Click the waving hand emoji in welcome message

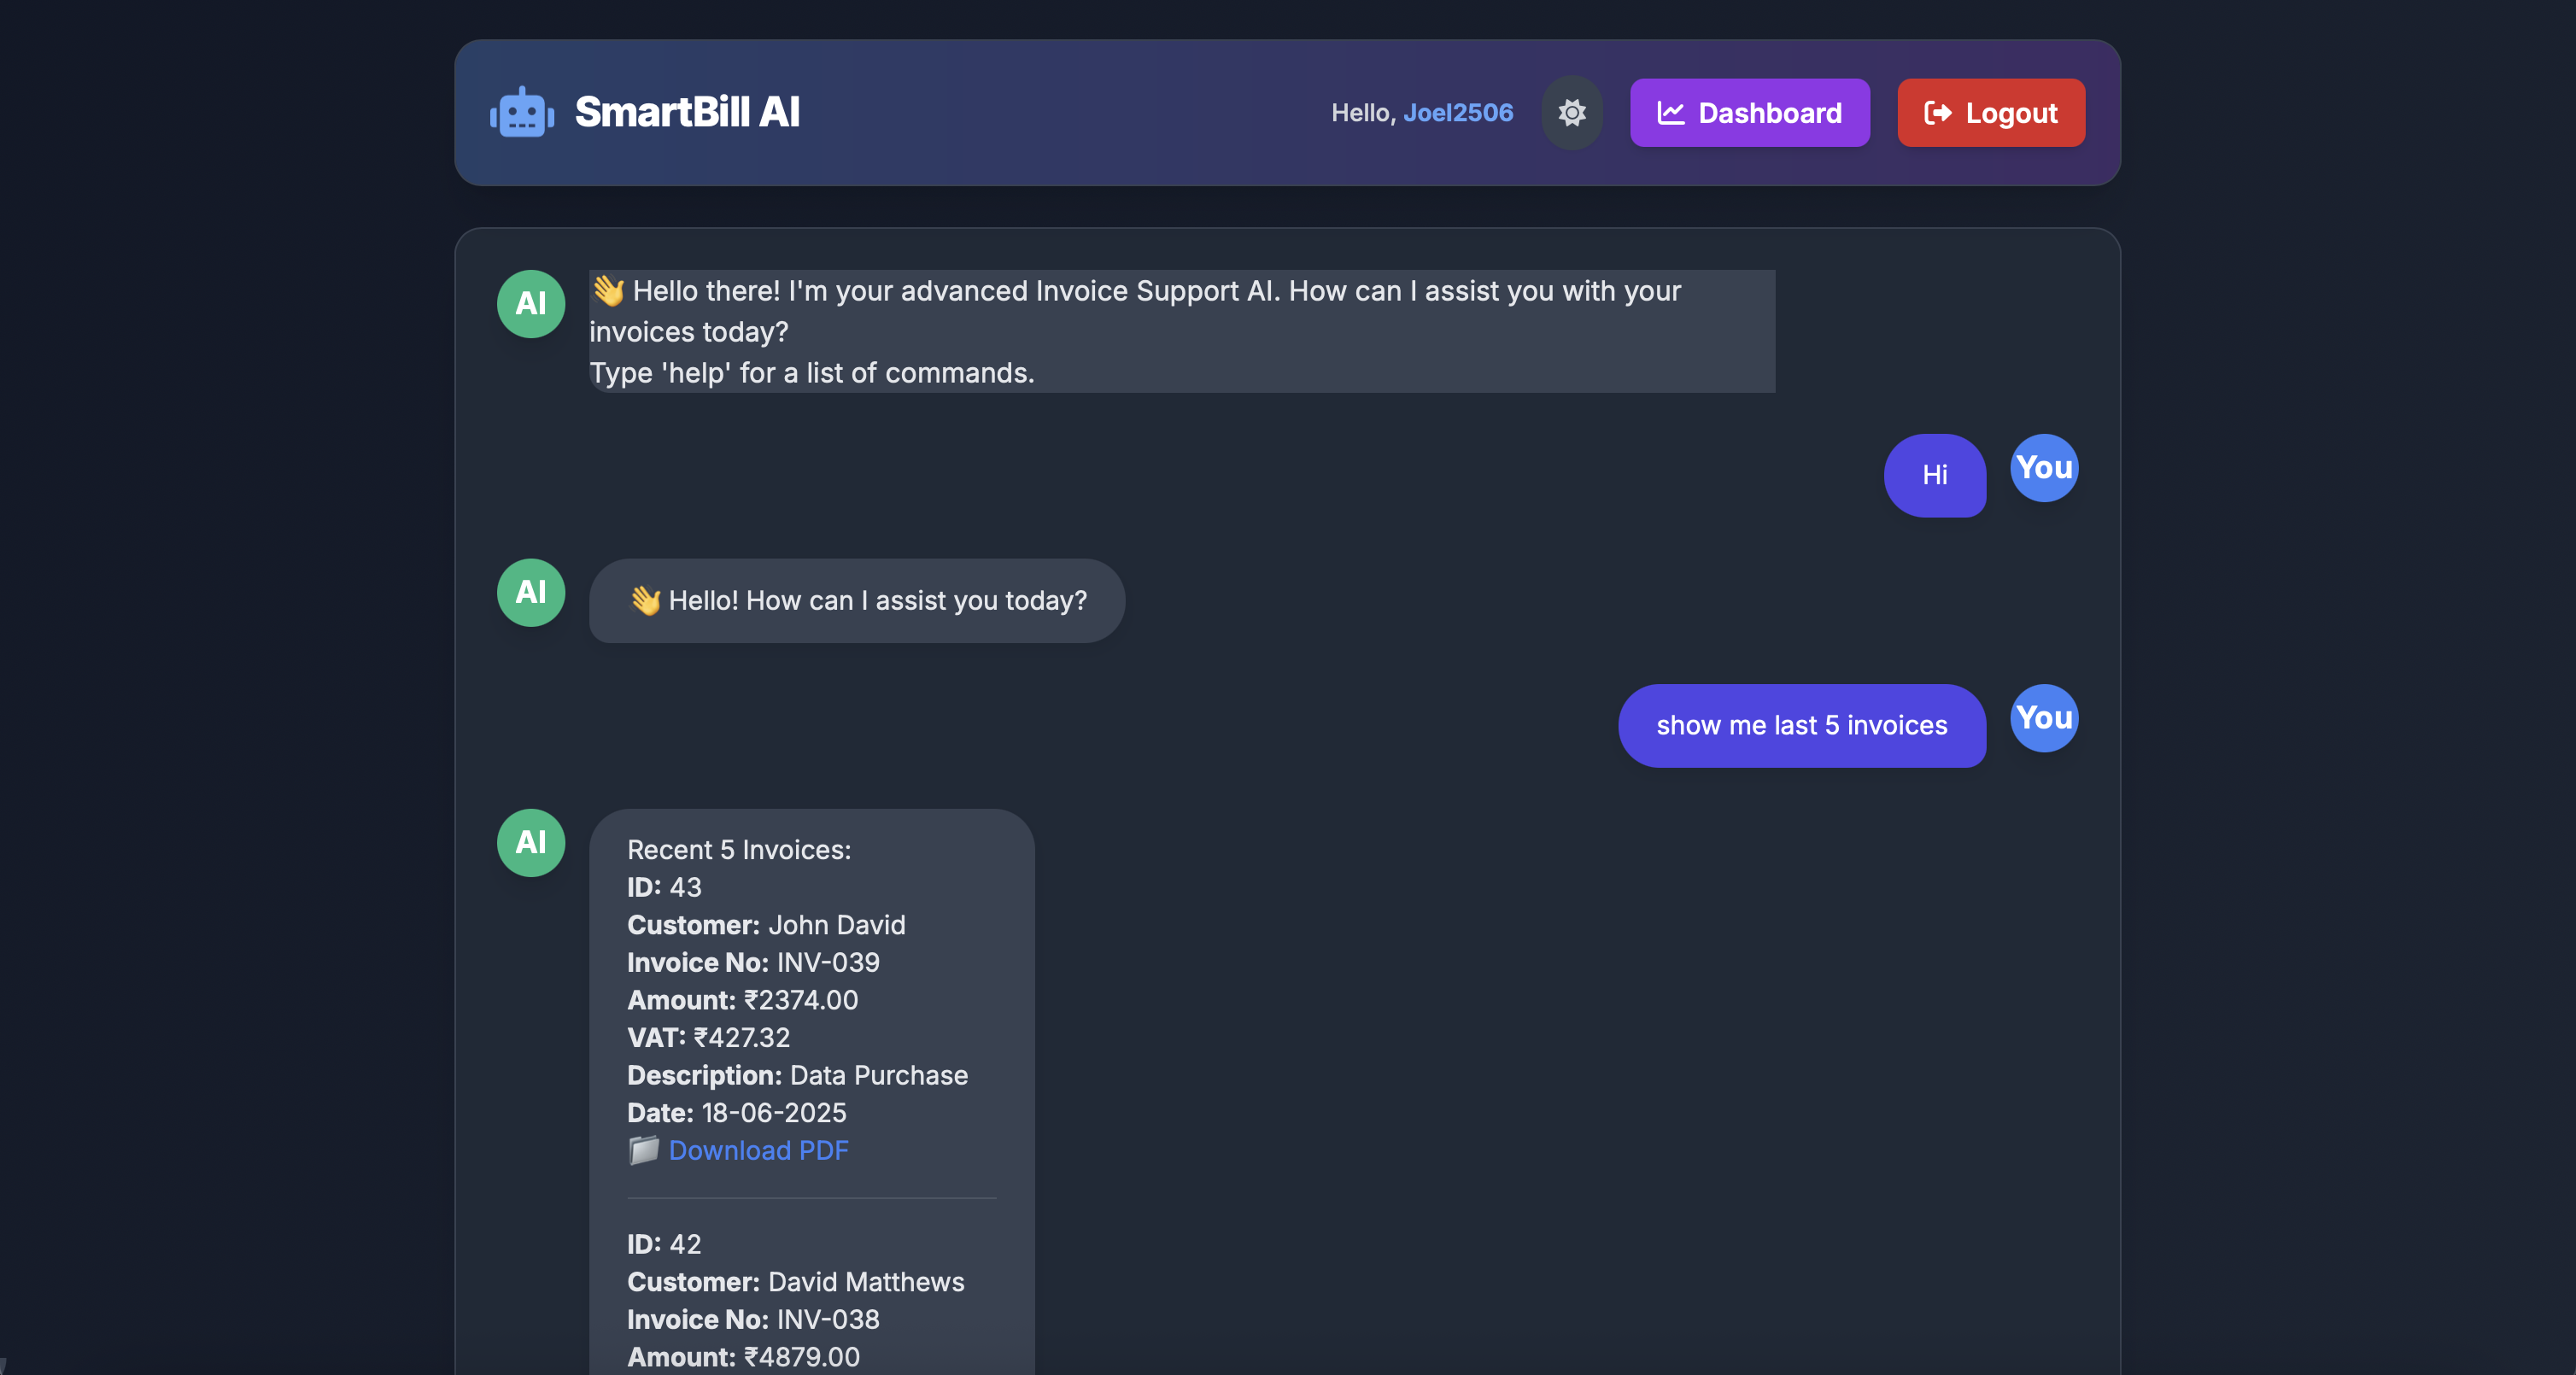coord(608,291)
